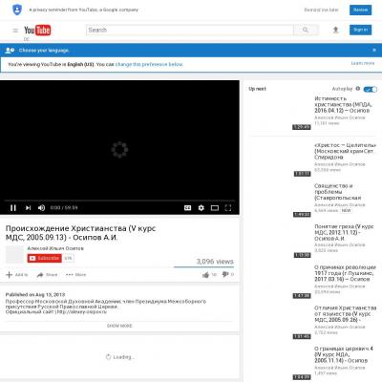Viewport: 382px width, 382px height.
Task: Focus the YouTube search field
Action: [190, 30]
